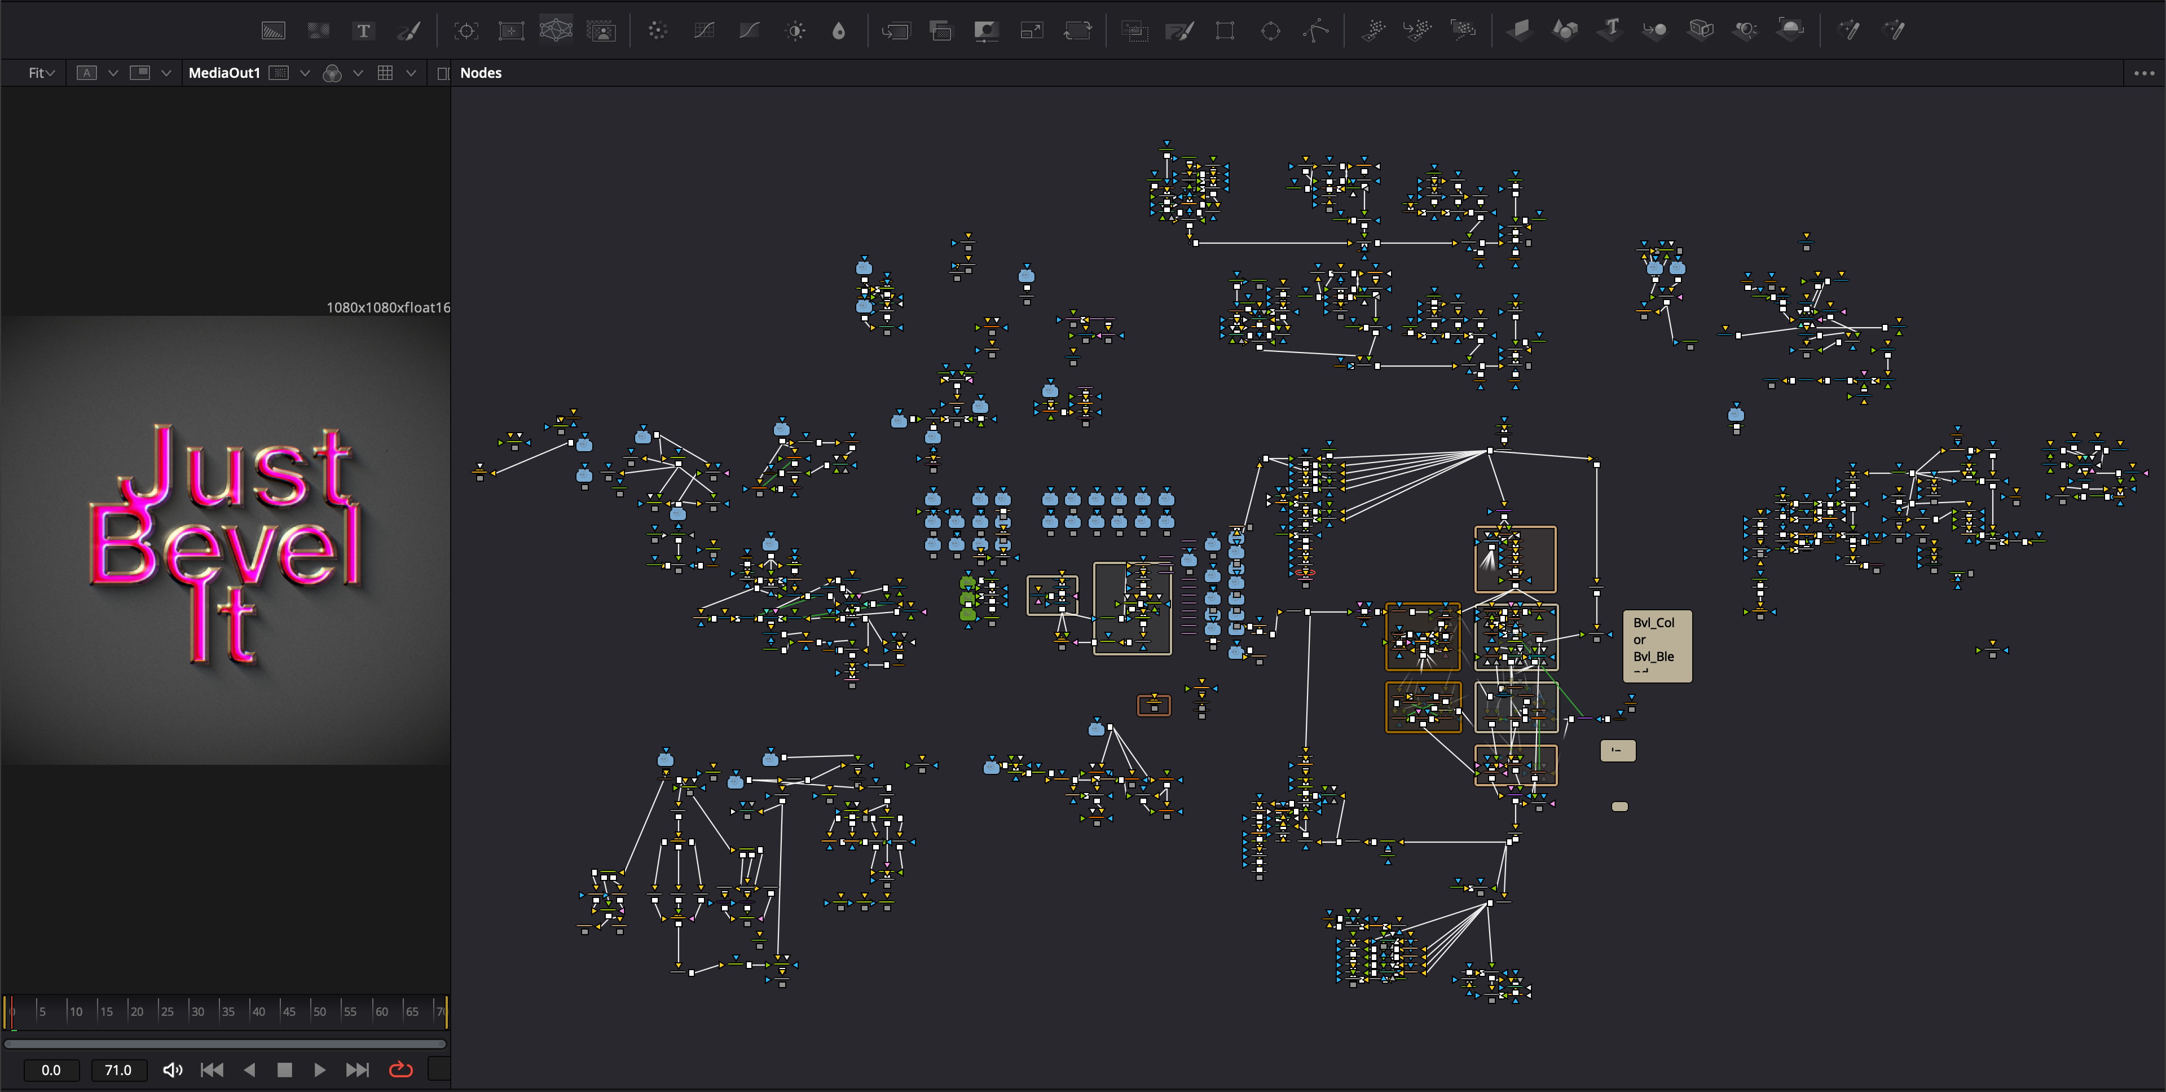Image resolution: width=2166 pixels, height=1092 pixels.
Task: Add a Camera 3D node
Action: (1701, 31)
